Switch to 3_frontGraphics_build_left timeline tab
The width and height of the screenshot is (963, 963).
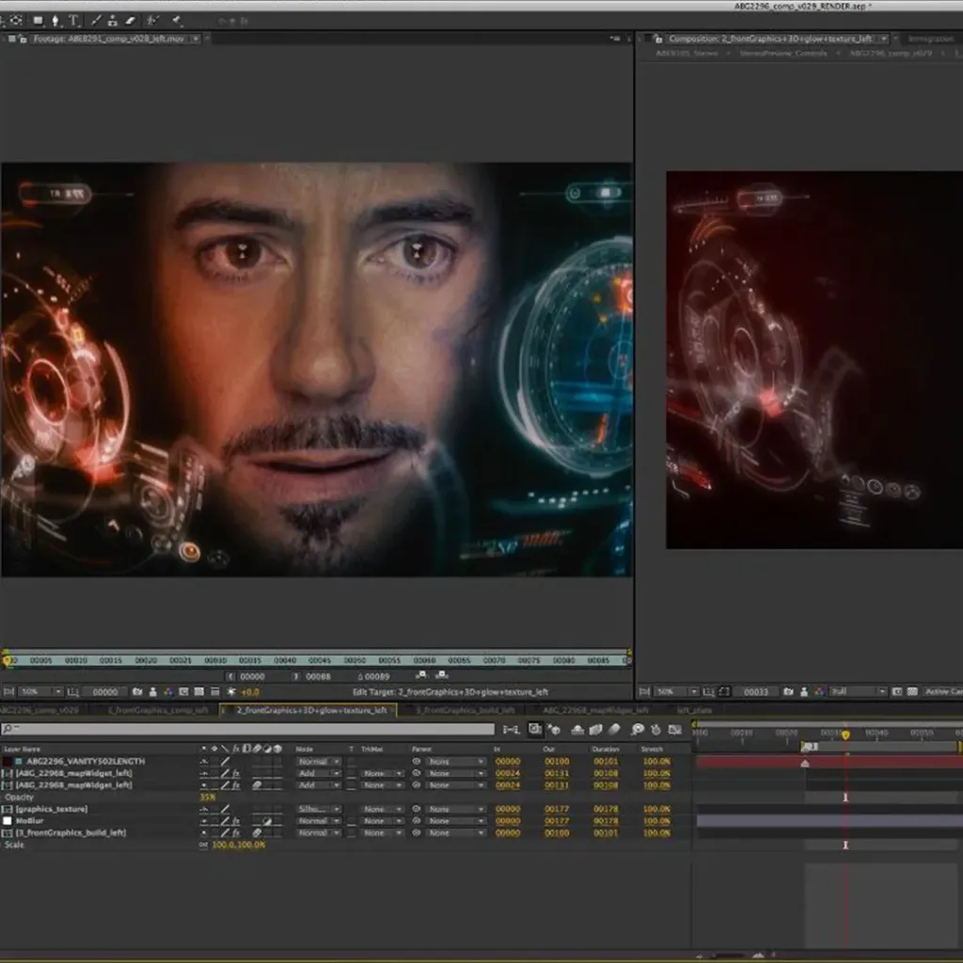(x=465, y=710)
